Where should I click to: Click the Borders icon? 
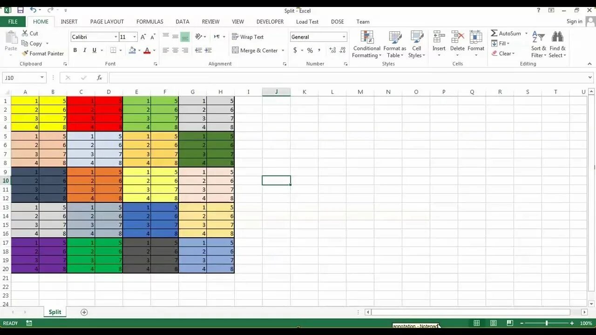[x=113, y=50]
